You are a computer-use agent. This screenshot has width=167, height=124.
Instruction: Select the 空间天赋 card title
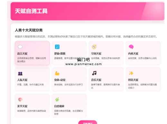tap(96, 54)
